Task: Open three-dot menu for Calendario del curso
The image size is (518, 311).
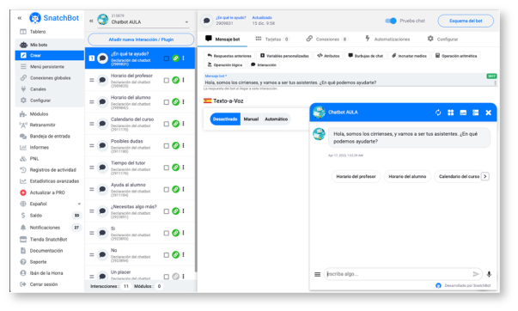Action: (x=183, y=124)
